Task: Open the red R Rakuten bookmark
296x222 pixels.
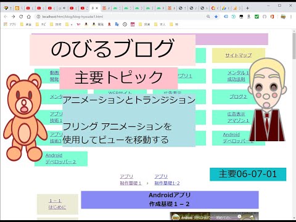Action: tap(110, 24)
